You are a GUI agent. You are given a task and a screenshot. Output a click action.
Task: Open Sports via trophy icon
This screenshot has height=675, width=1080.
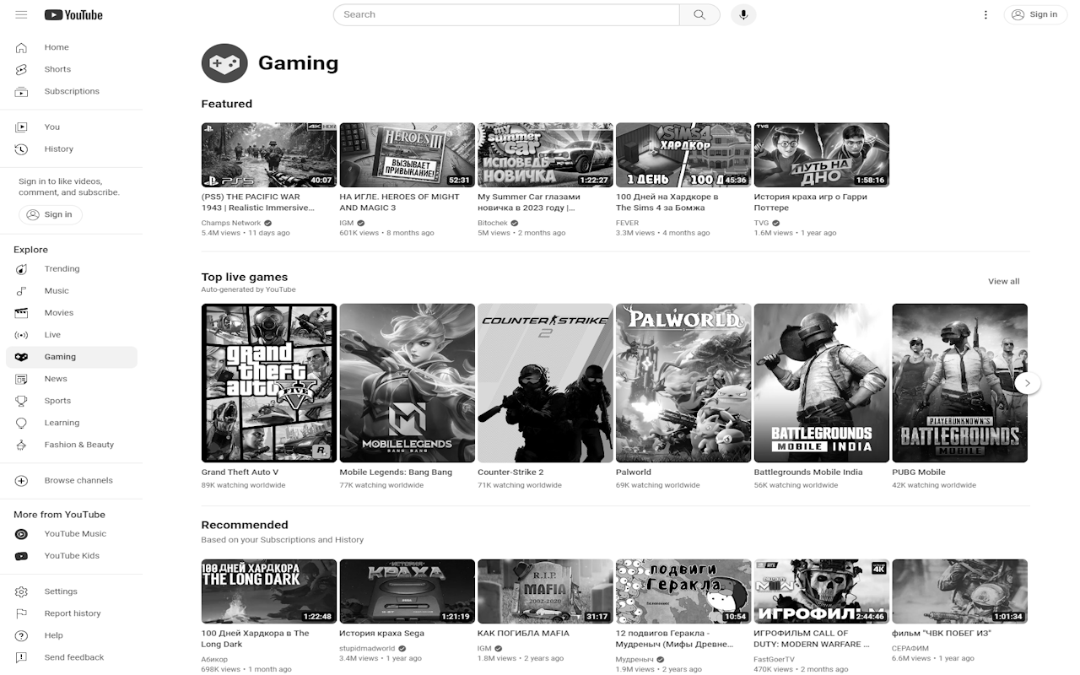coord(22,401)
